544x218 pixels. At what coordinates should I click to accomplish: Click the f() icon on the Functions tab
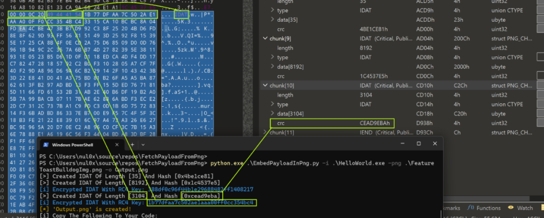point(471,208)
